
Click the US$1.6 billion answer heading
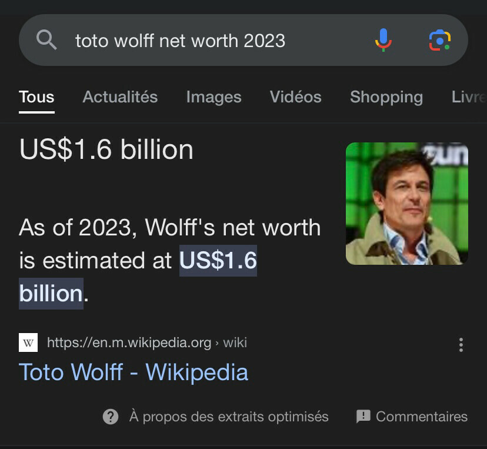pyautogui.click(x=106, y=149)
